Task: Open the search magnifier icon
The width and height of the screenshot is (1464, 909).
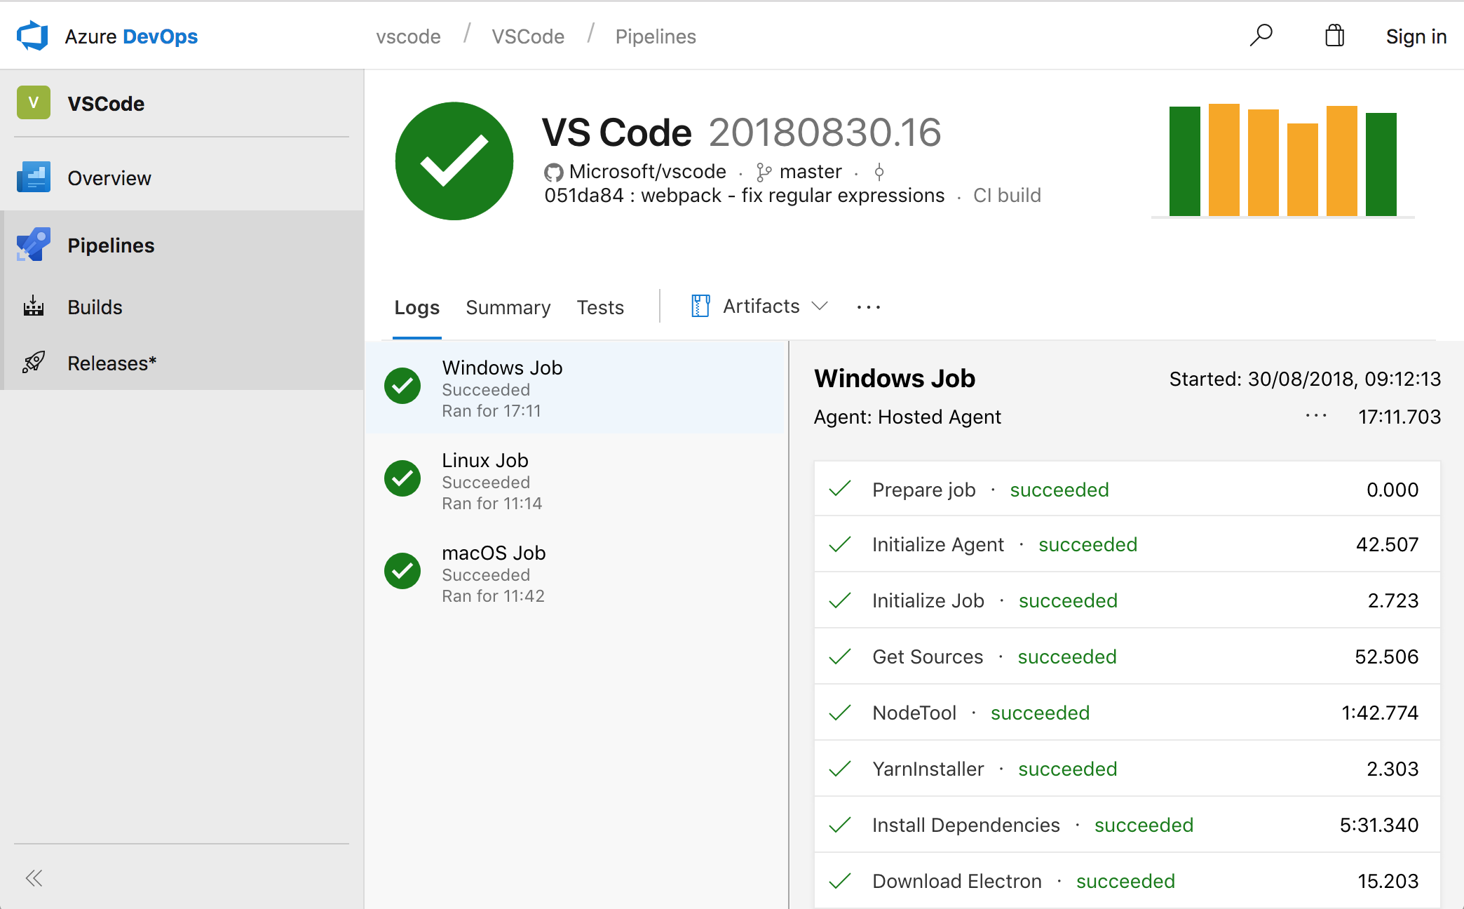Action: (x=1261, y=34)
